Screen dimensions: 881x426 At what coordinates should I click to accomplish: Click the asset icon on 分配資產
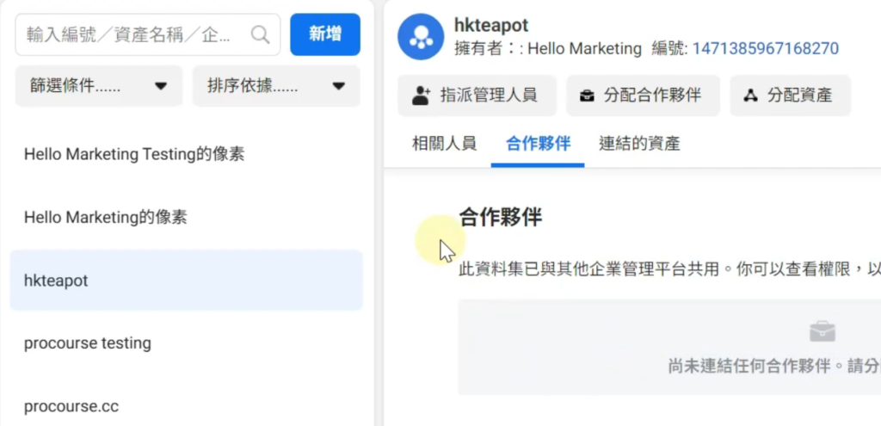point(751,96)
